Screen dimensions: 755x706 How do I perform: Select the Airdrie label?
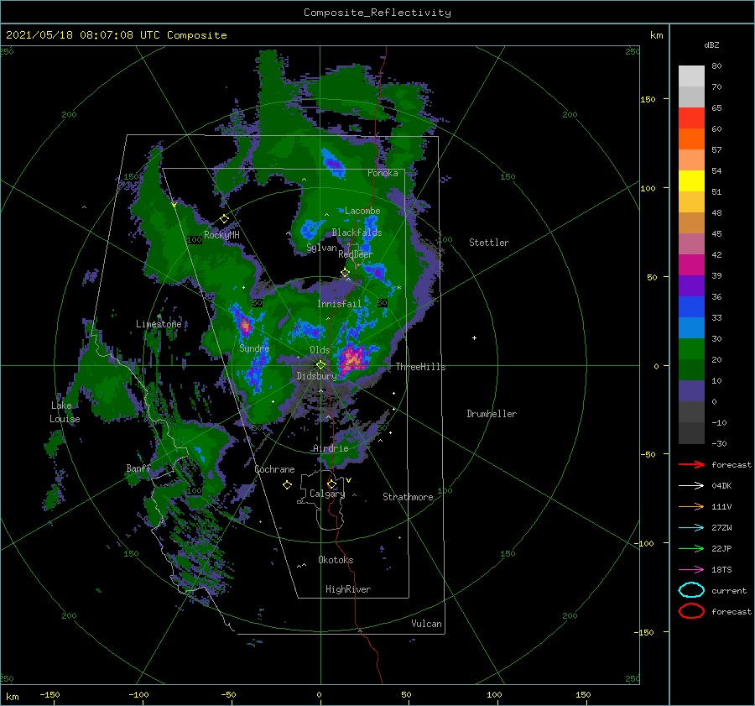coord(331,448)
